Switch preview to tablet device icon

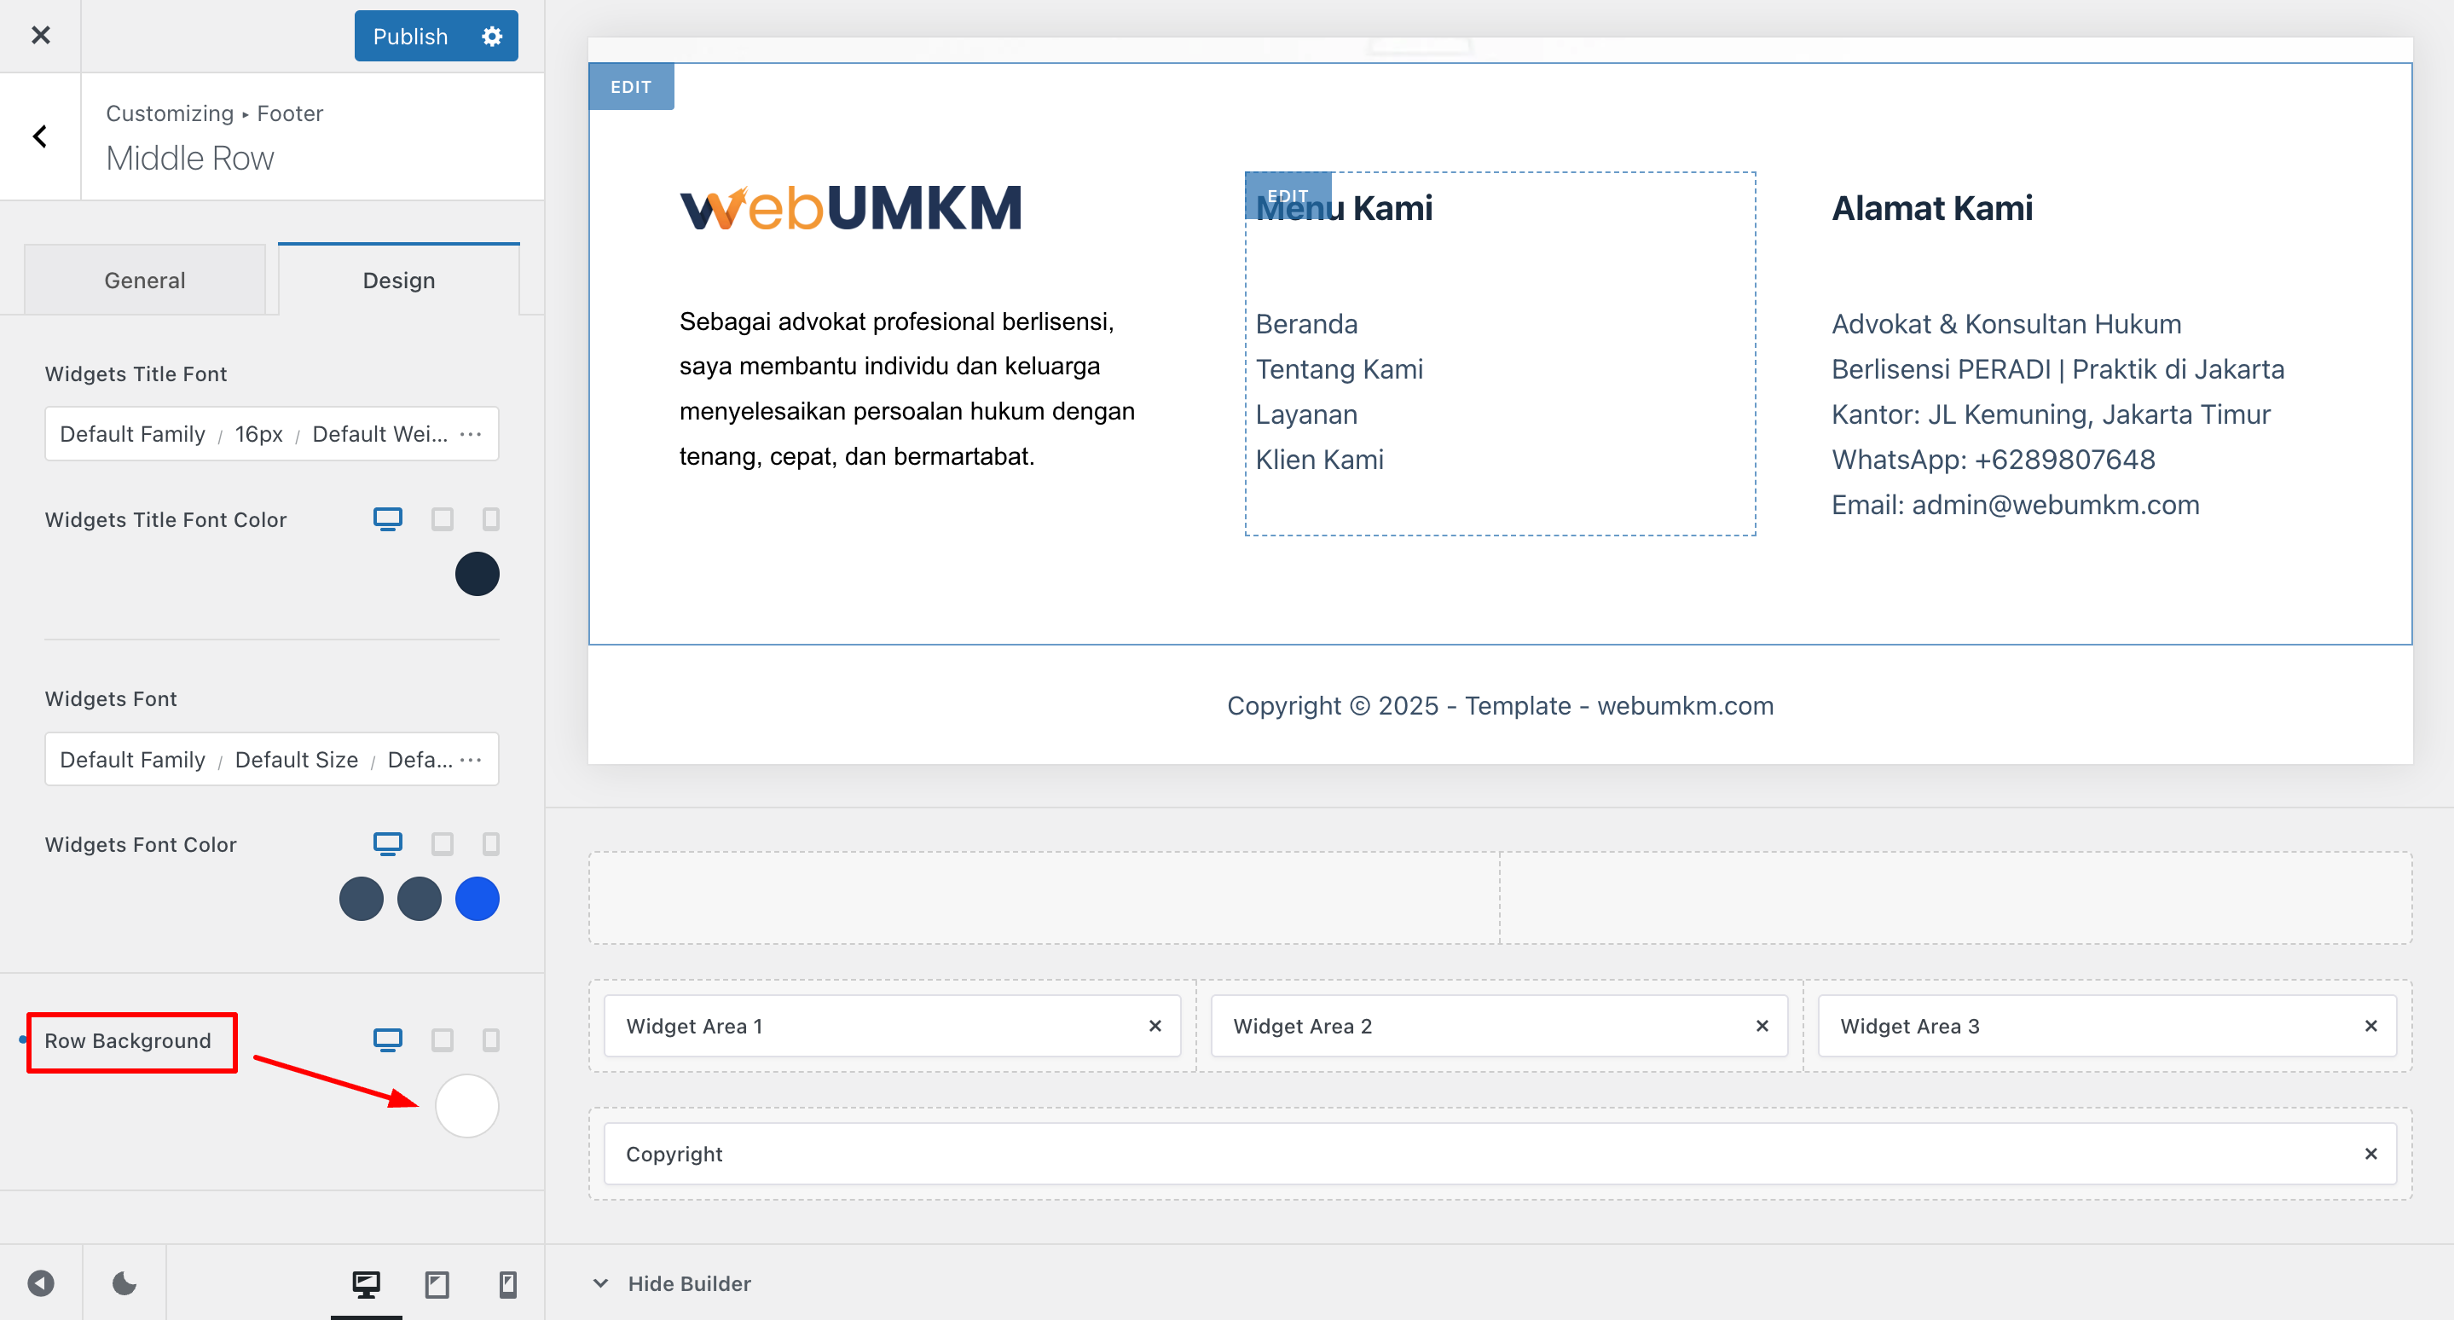437,1284
